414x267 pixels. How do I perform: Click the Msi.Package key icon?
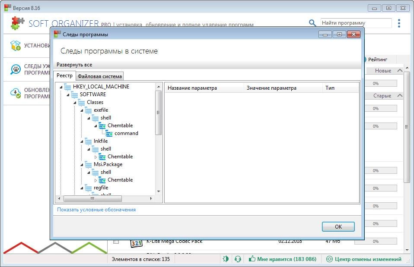[x=88, y=164]
